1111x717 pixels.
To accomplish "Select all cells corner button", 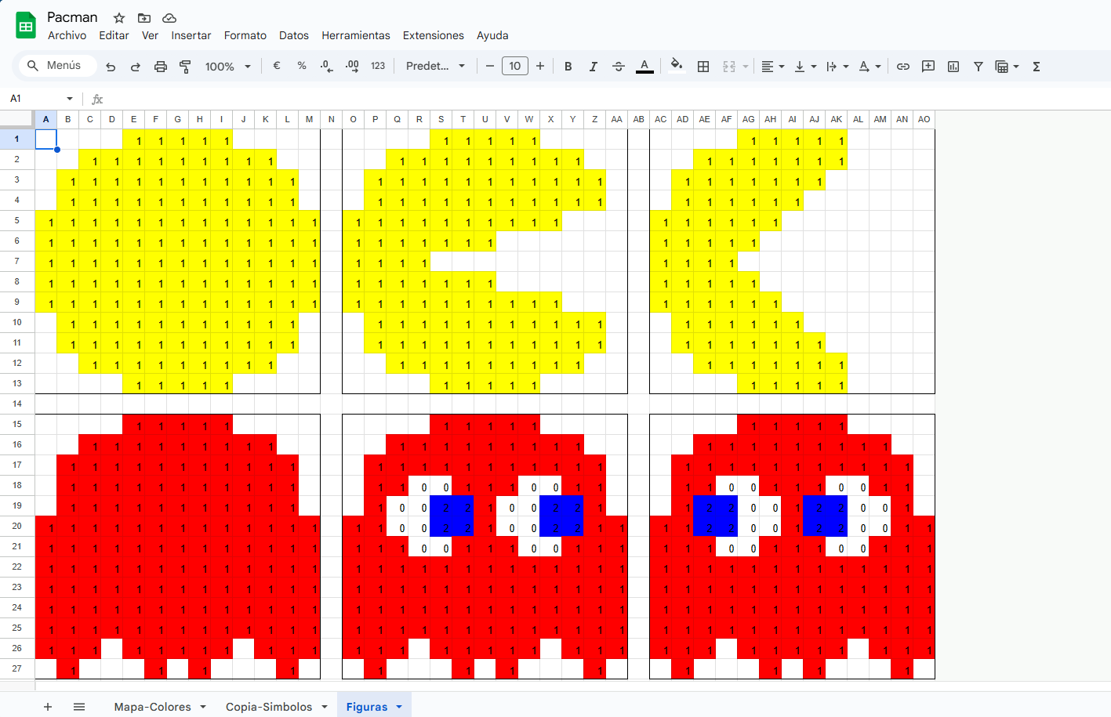I will 17,119.
